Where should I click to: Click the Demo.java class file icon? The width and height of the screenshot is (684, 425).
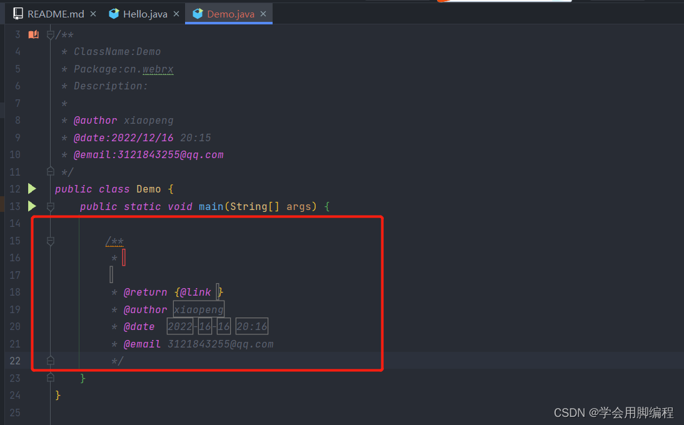(x=198, y=14)
